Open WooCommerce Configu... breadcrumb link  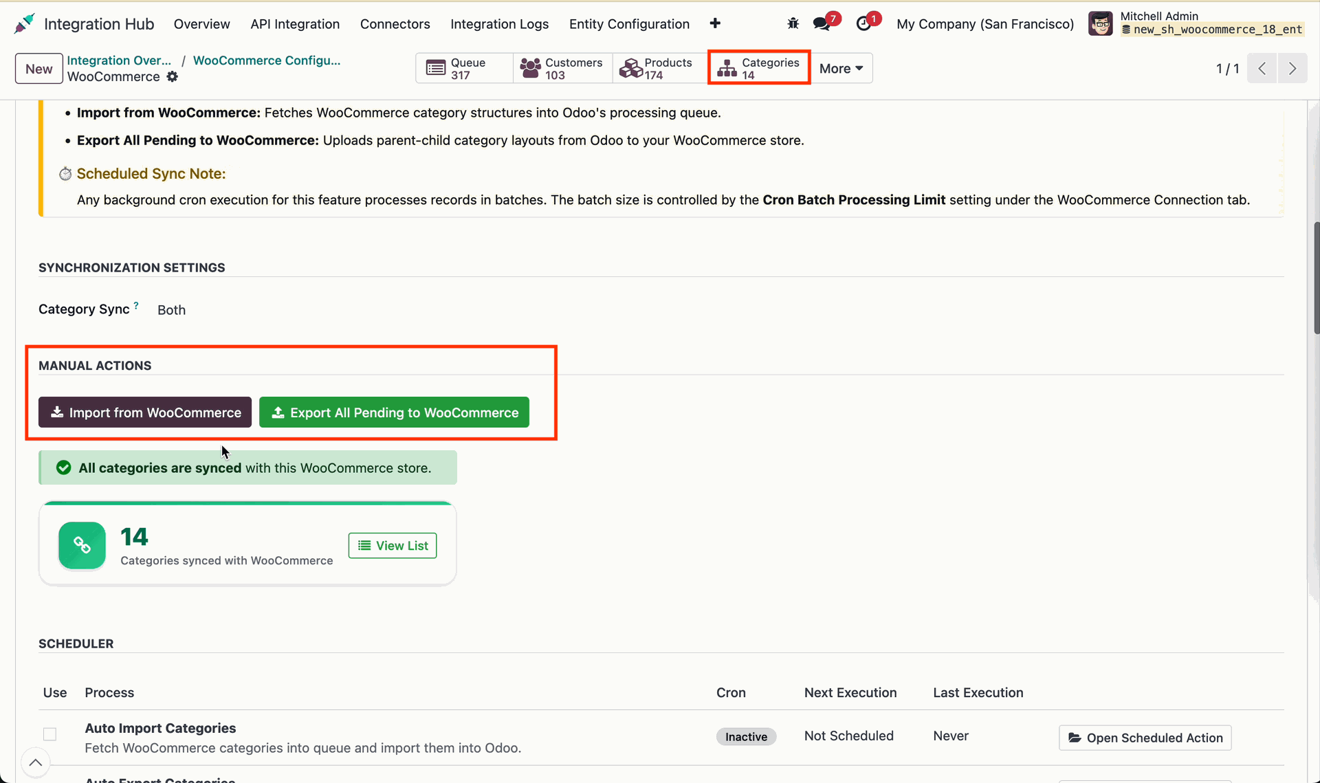(x=267, y=60)
